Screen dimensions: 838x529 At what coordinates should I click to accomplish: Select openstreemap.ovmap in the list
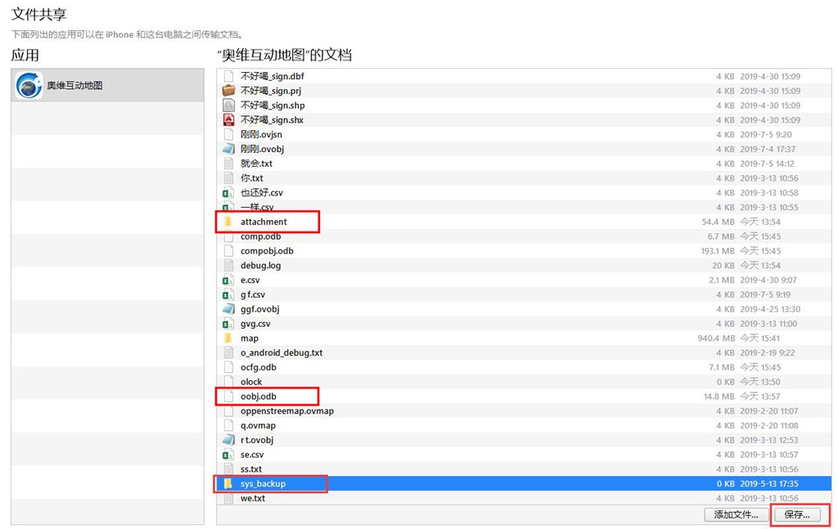(x=286, y=411)
